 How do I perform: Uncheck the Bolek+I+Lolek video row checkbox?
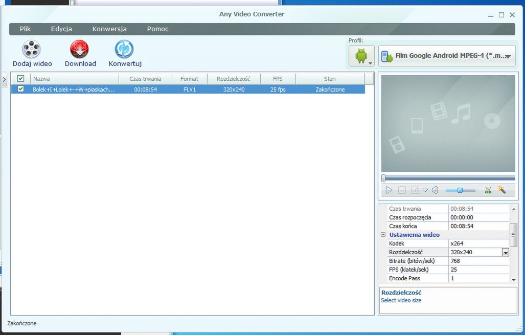coord(21,89)
